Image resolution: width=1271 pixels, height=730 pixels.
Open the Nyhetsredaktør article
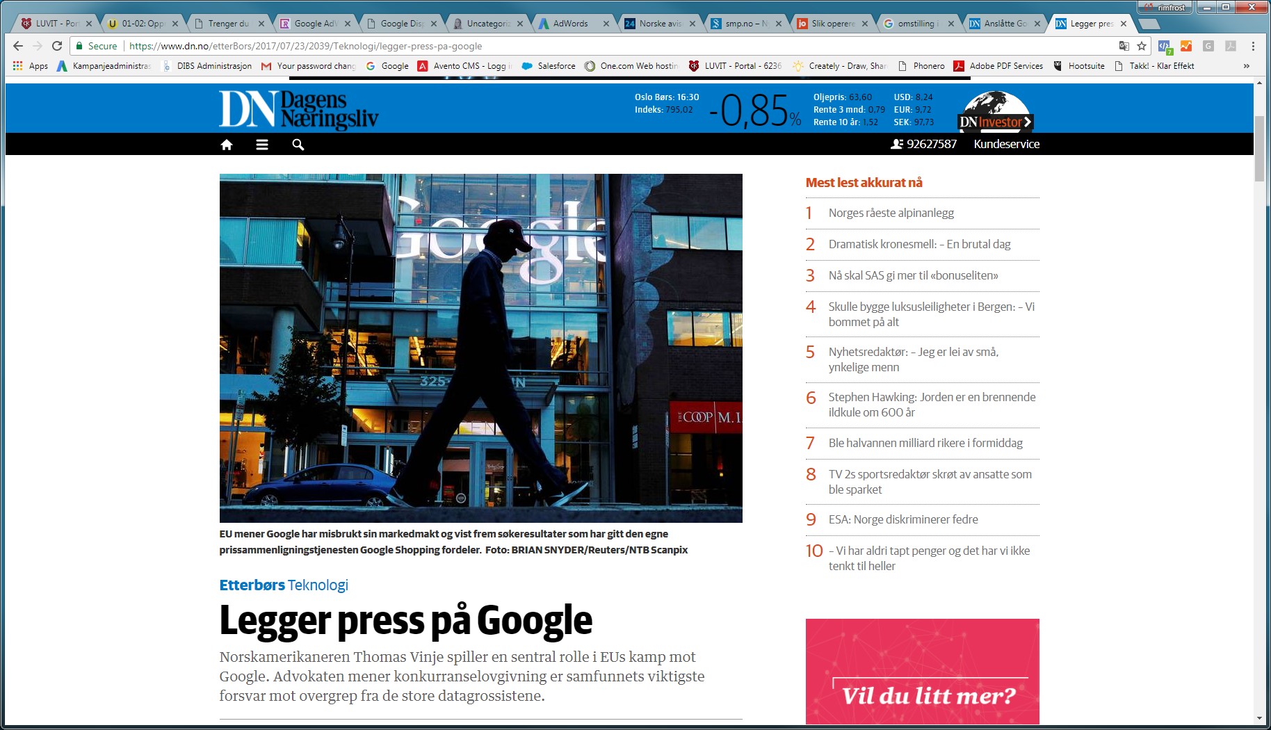coord(913,359)
